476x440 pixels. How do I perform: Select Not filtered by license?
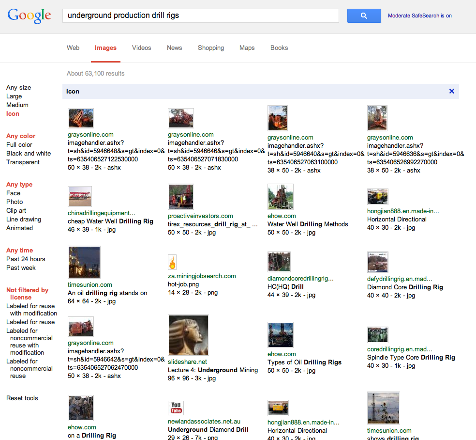tap(27, 294)
